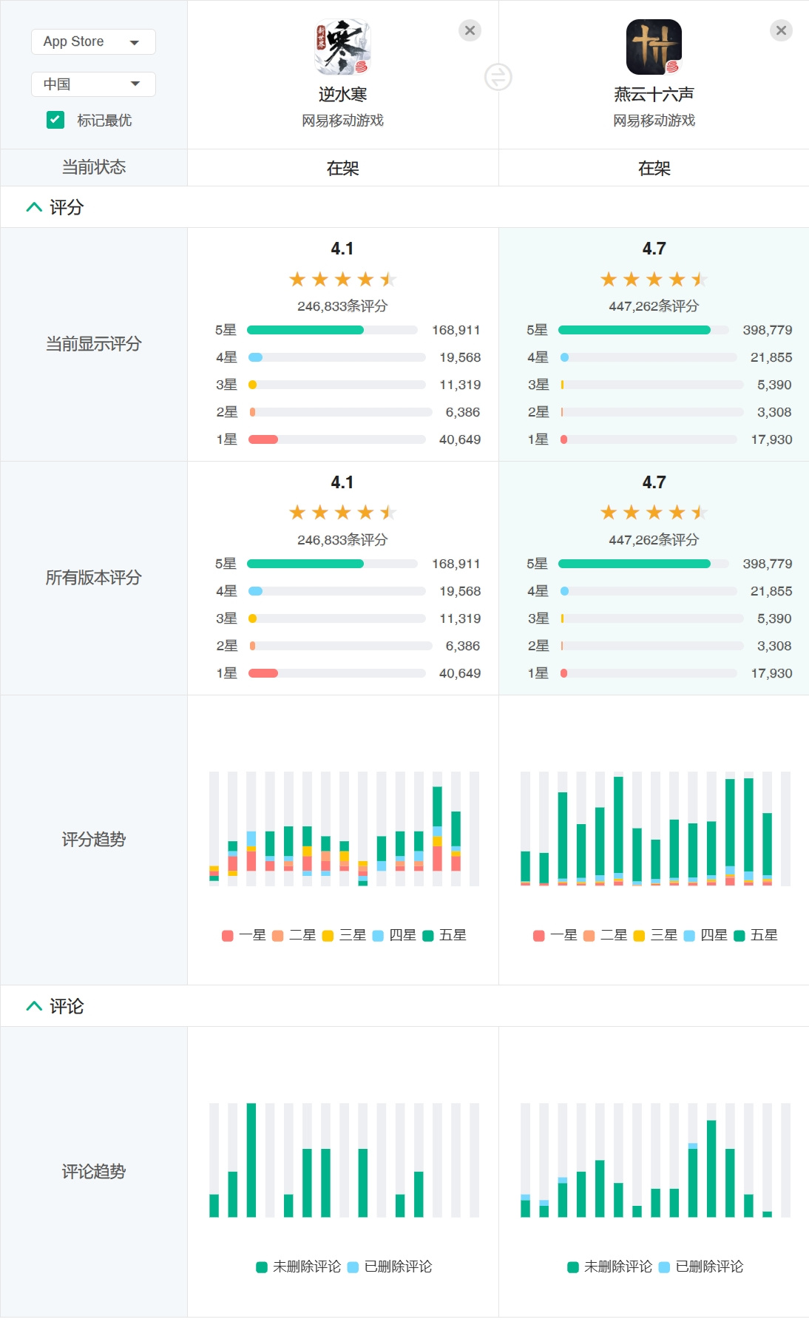Click the 评分趋势 row label
The height and width of the screenshot is (1322, 809).
pos(93,840)
